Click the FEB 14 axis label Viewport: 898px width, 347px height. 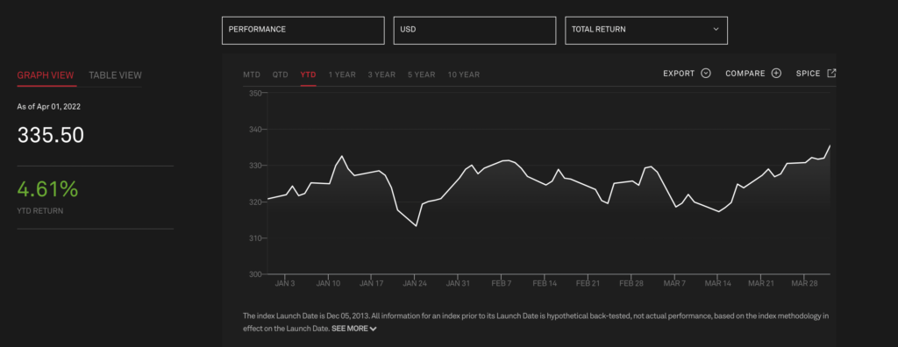544,283
